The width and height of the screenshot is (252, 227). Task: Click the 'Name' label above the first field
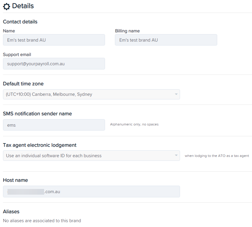pos(9,31)
